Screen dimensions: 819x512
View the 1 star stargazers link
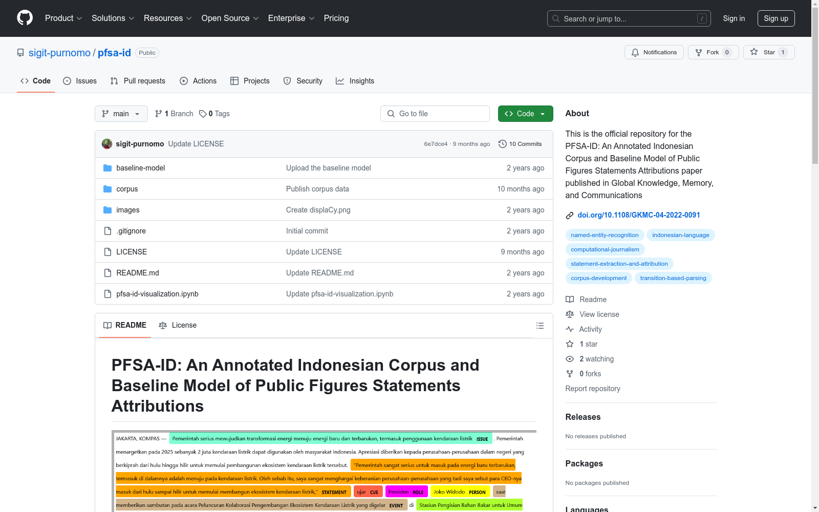pyautogui.click(x=581, y=344)
